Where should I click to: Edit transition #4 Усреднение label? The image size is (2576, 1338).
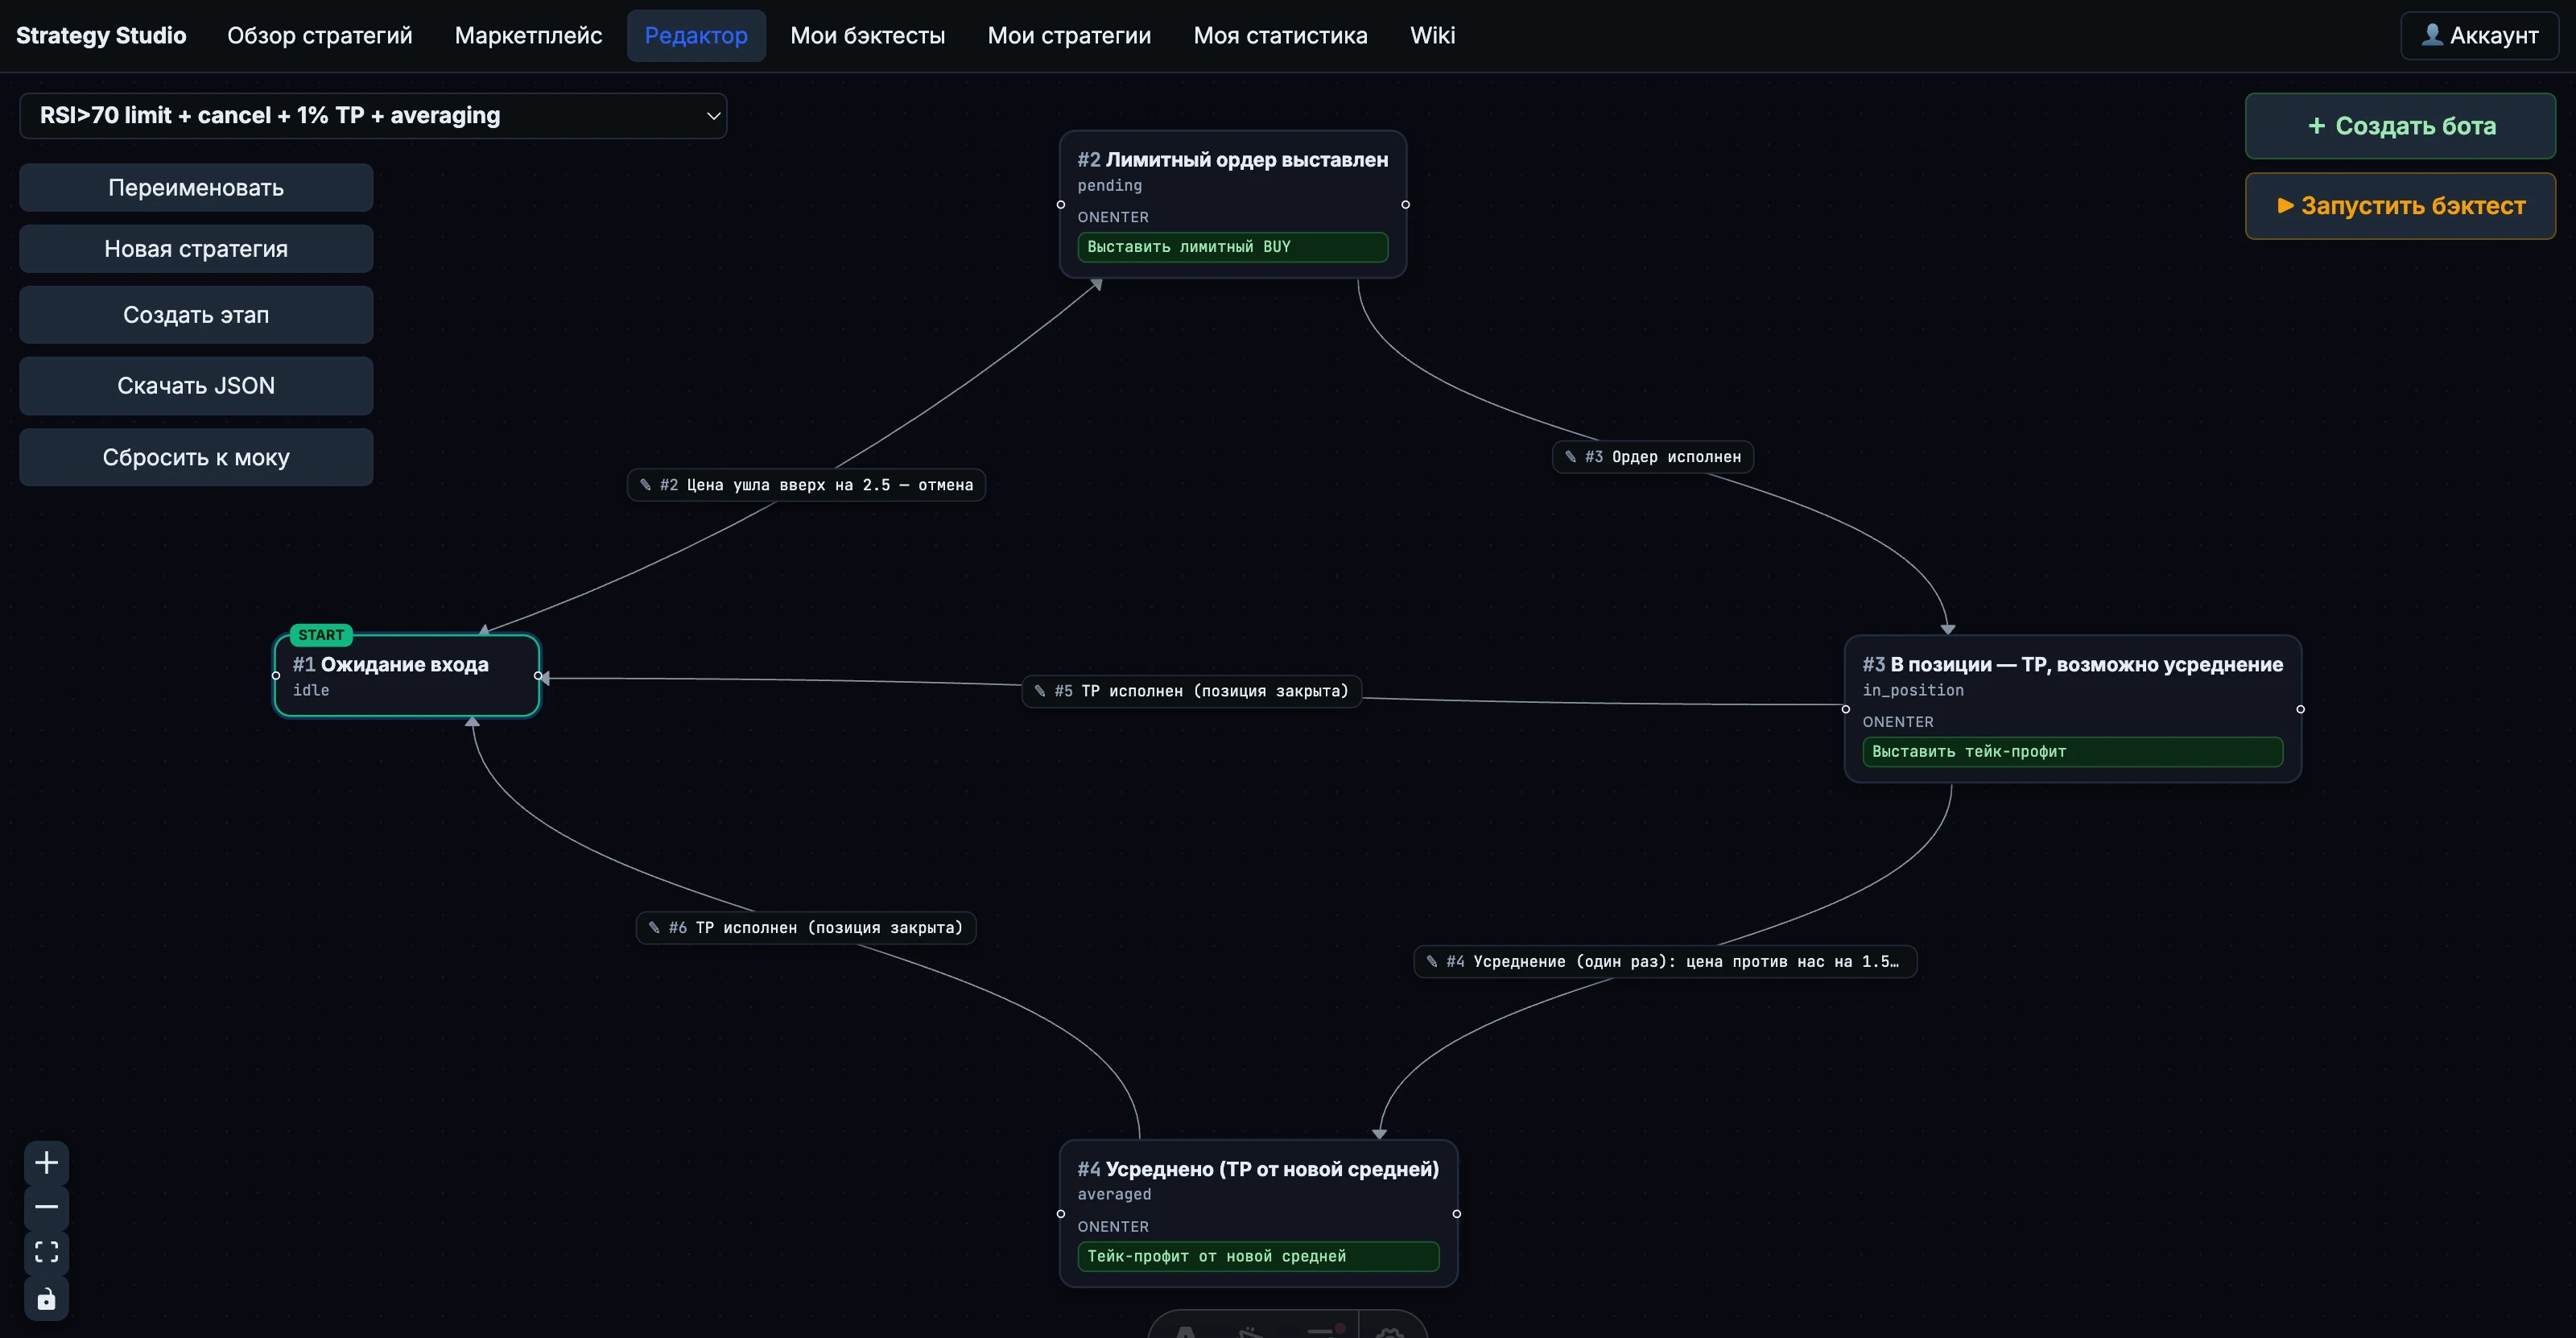coord(1665,962)
